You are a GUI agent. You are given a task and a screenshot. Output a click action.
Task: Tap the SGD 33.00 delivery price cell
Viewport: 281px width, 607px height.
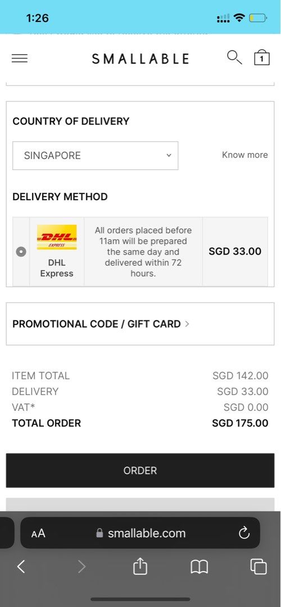pos(235,252)
